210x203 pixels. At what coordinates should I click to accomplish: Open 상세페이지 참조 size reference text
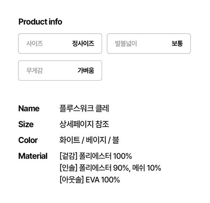[84, 124]
